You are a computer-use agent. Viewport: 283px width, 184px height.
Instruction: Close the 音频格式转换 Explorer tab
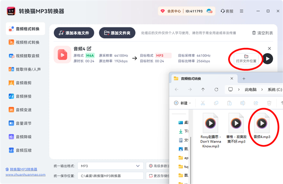point(232,79)
